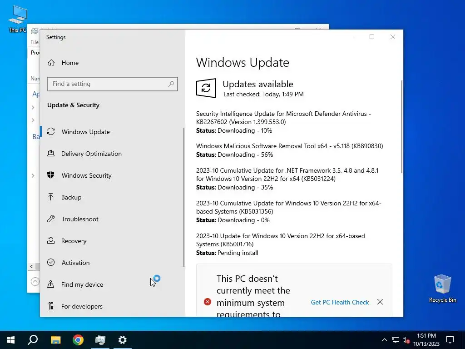
Task: Click the search magnifier in Find a setting
Action: point(171,84)
